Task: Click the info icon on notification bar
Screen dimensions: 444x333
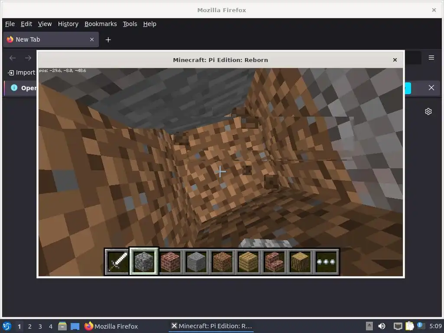Action: click(x=14, y=88)
